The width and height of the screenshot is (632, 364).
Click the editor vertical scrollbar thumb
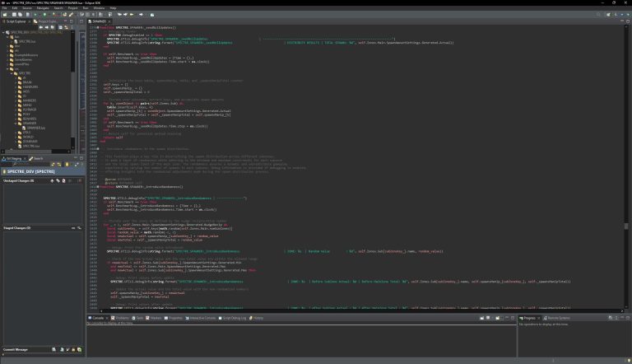[x=626, y=226]
